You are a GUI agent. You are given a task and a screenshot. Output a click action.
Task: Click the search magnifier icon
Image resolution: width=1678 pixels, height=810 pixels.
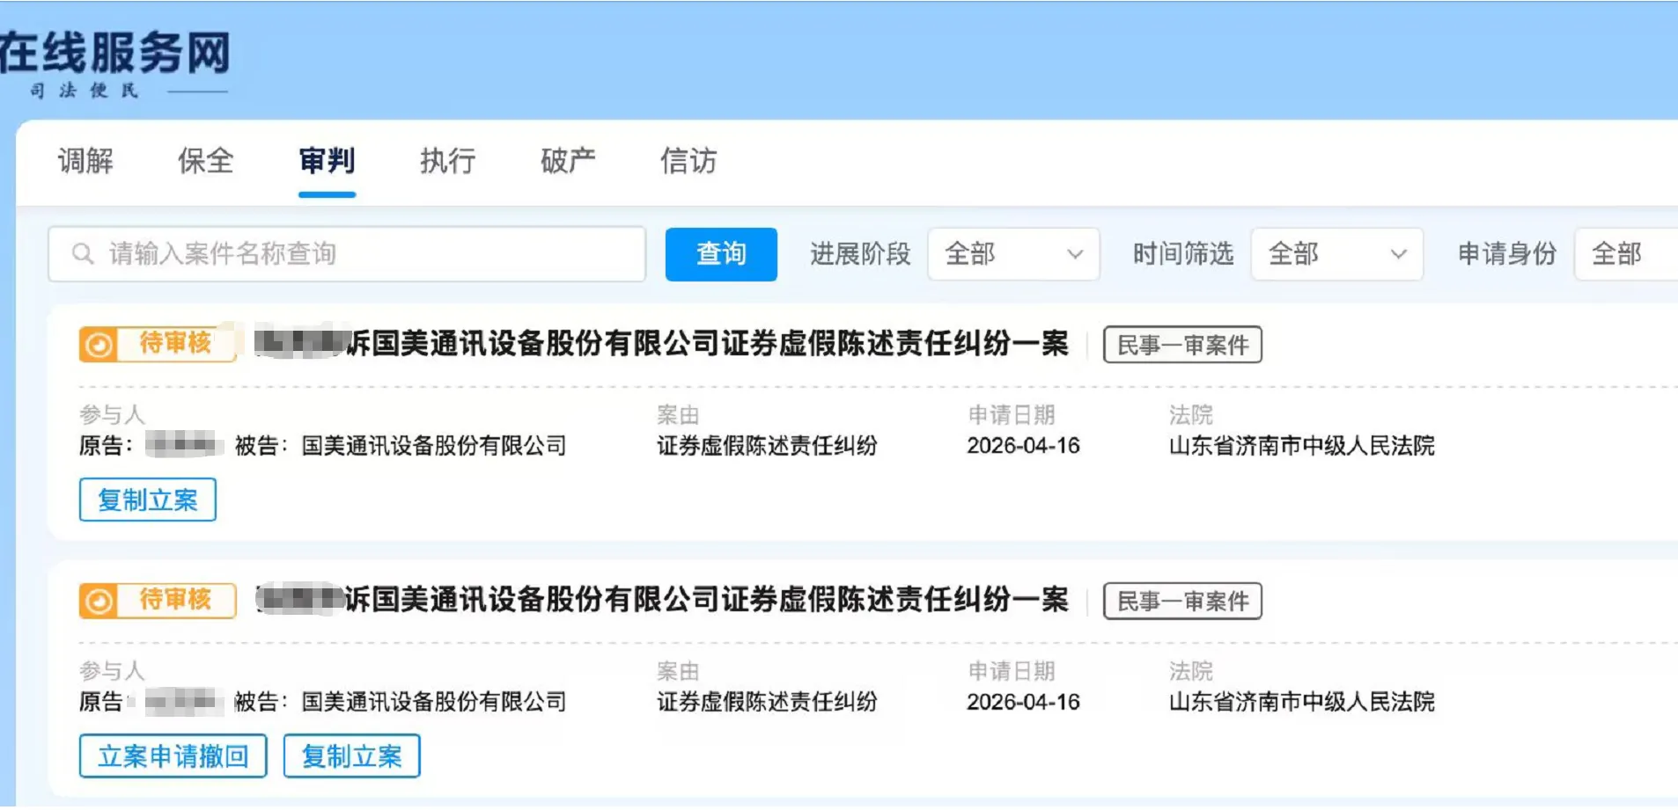pyautogui.click(x=83, y=254)
